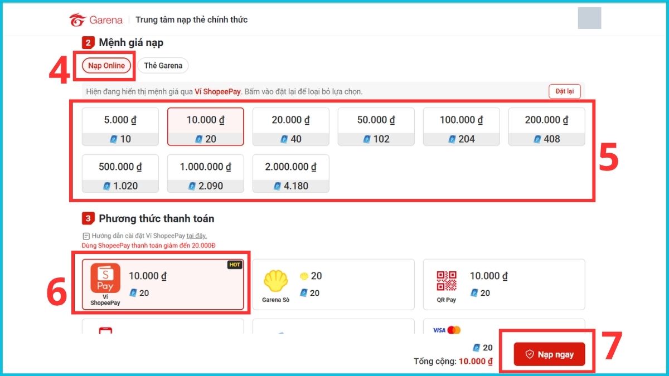
Task: Click the 'Mệnh giá nạp' heading
Action: [131, 42]
